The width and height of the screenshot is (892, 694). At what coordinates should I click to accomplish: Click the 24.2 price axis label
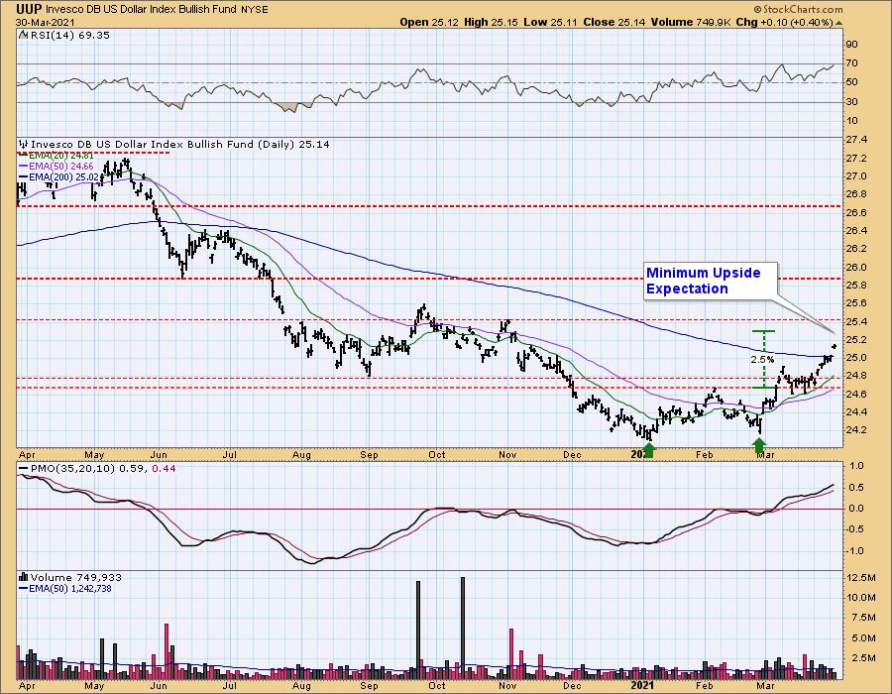pos(856,430)
